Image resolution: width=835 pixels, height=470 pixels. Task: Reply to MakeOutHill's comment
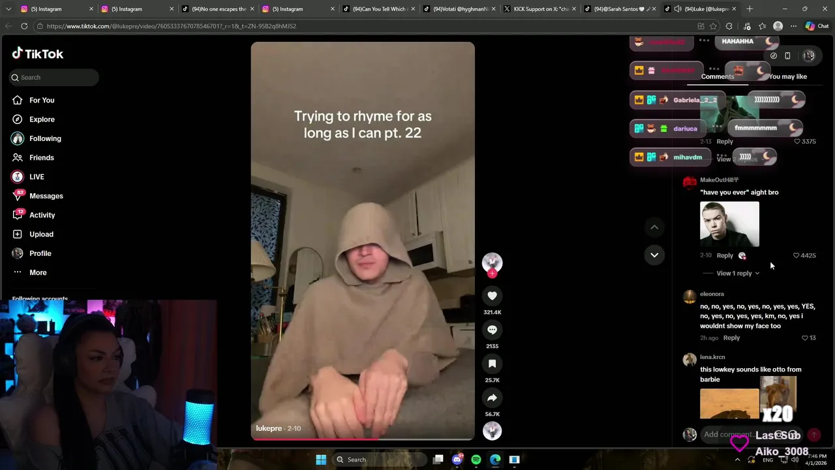(x=725, y=255)
